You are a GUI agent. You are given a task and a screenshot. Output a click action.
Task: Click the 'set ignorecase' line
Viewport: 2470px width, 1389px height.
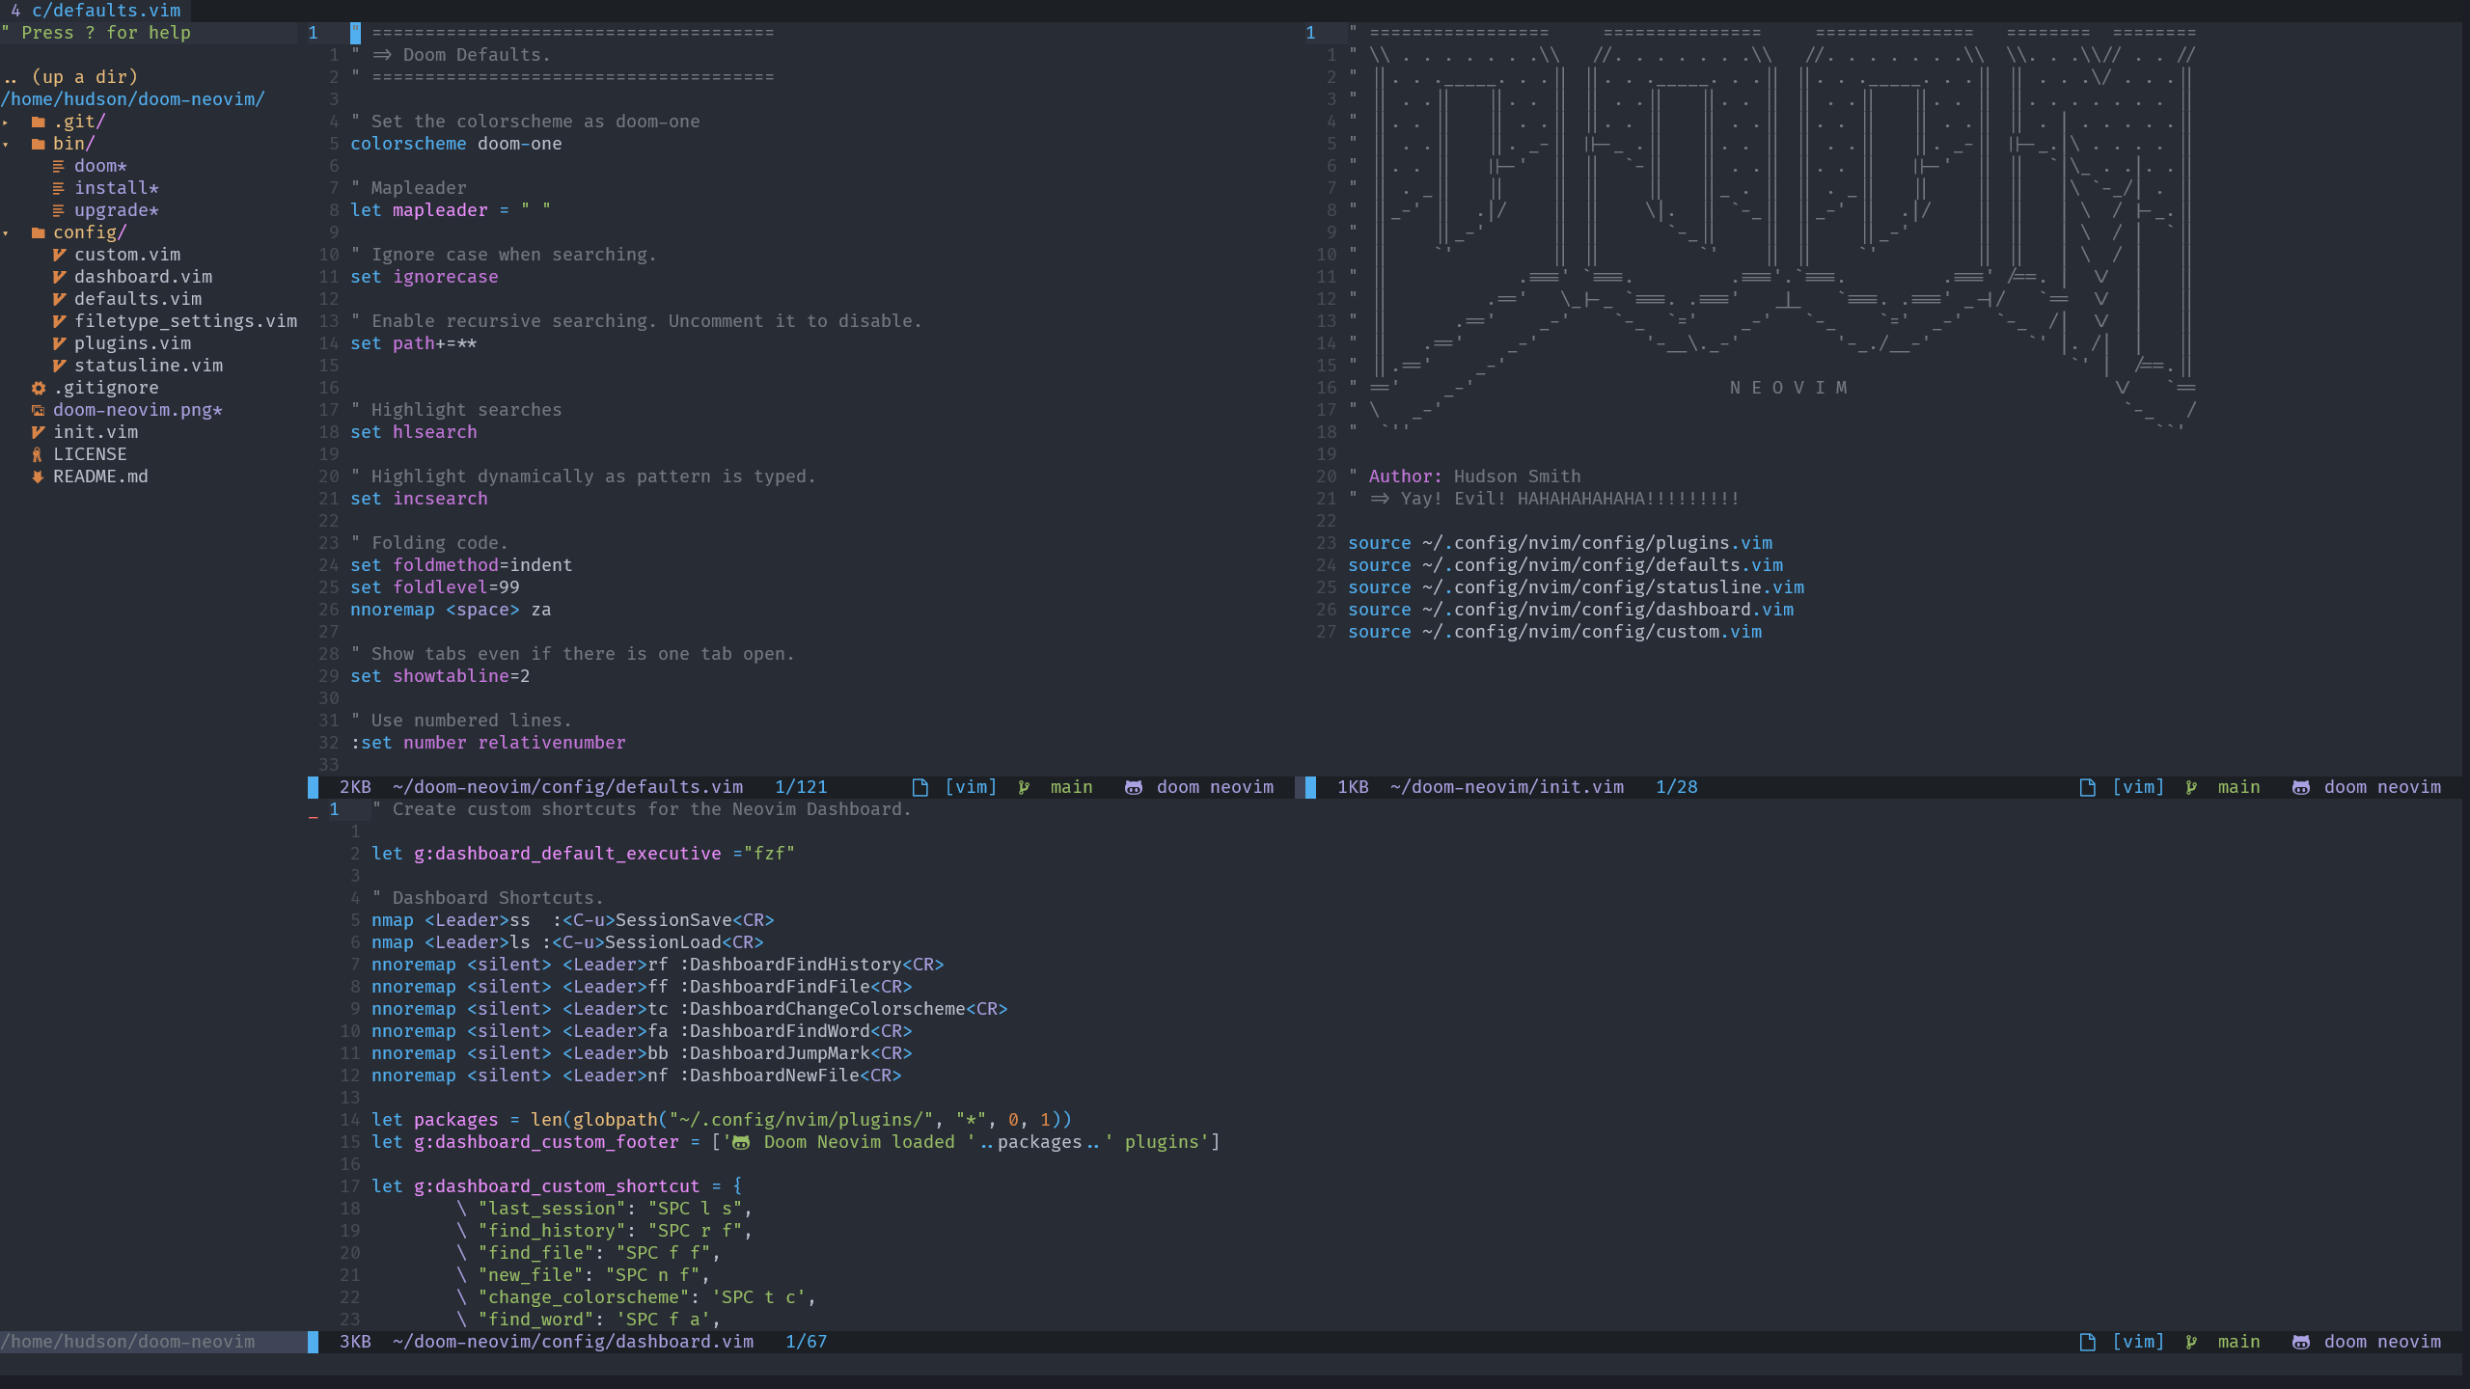[425, 277]
